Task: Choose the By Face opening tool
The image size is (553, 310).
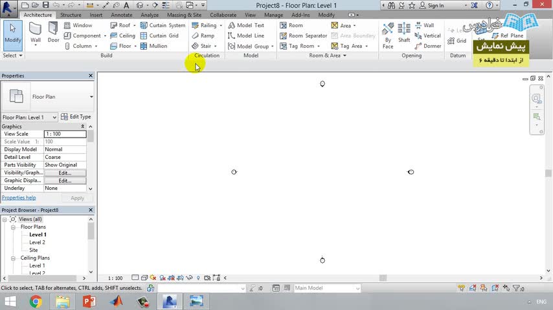Action: point(388,36)
